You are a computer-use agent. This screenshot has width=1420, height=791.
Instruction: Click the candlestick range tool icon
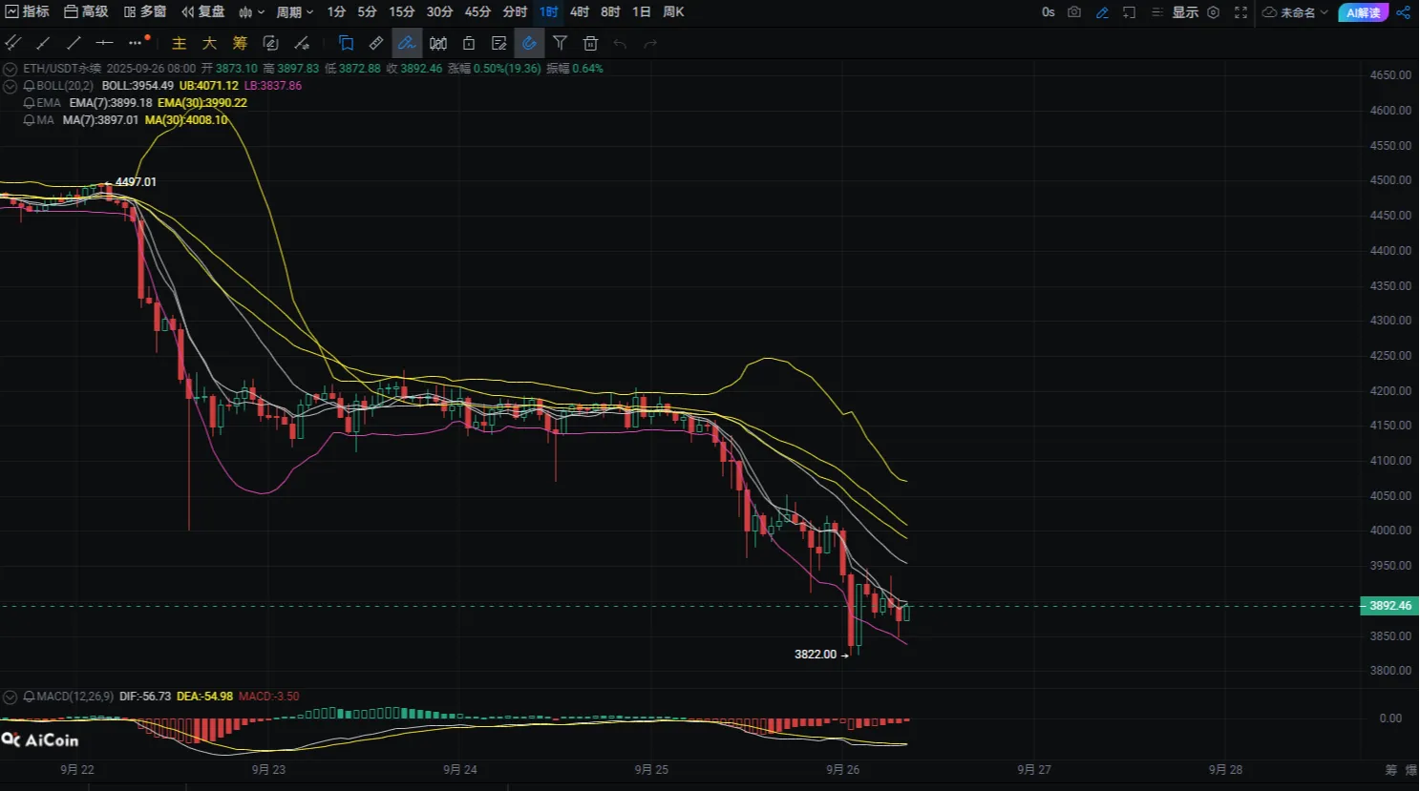tap(438, 43)
